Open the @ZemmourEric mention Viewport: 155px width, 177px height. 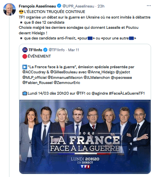point(67,83)
